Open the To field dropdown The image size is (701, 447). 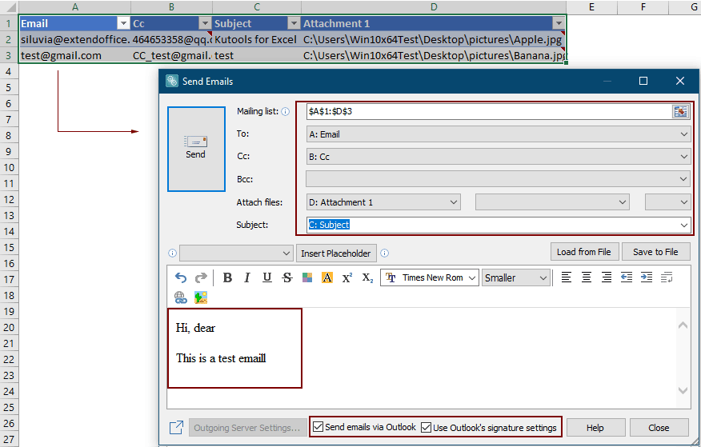(x=683, y=135)
